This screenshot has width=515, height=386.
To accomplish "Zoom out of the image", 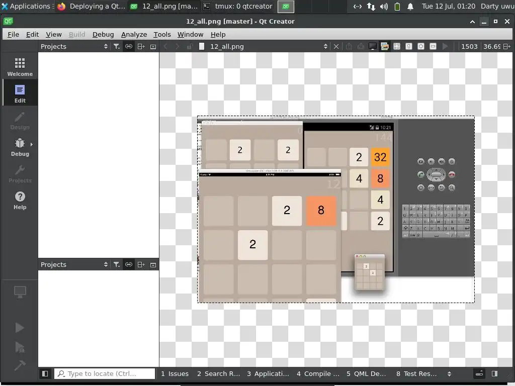I will [433, 47].
